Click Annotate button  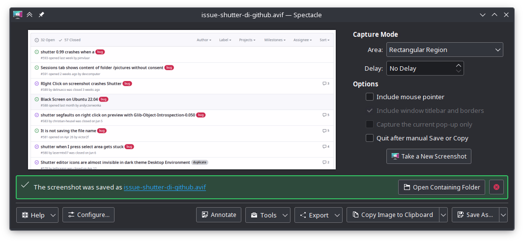tap(219, 215)
